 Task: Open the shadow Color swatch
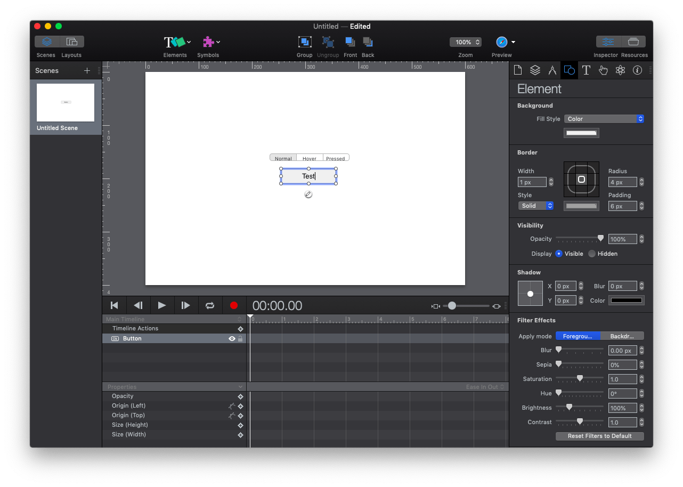(626, 300)
